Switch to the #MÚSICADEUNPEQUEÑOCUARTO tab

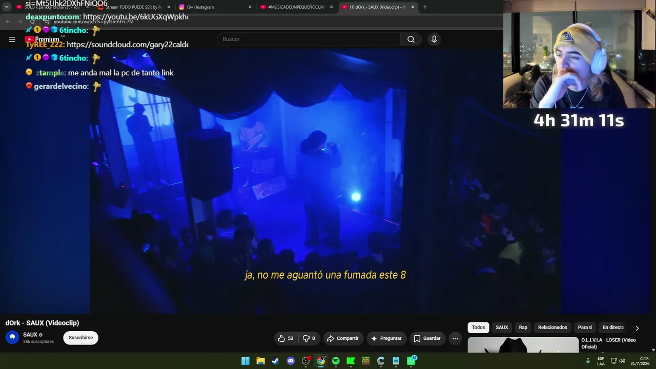pyautogui.click(x=296, y=7)
